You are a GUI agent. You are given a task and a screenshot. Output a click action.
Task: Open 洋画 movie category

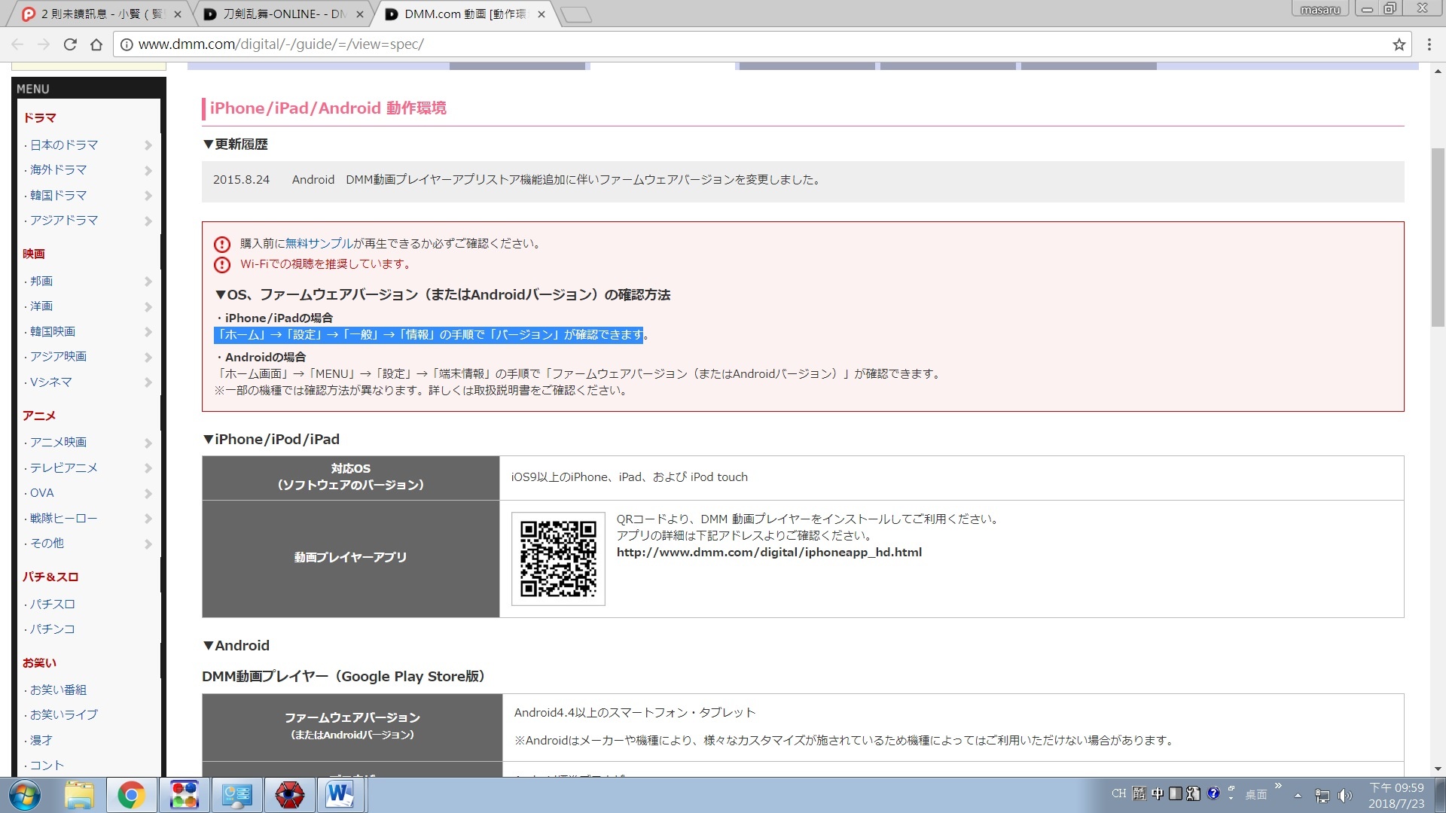pyautogui.click(x=41, y=306)
